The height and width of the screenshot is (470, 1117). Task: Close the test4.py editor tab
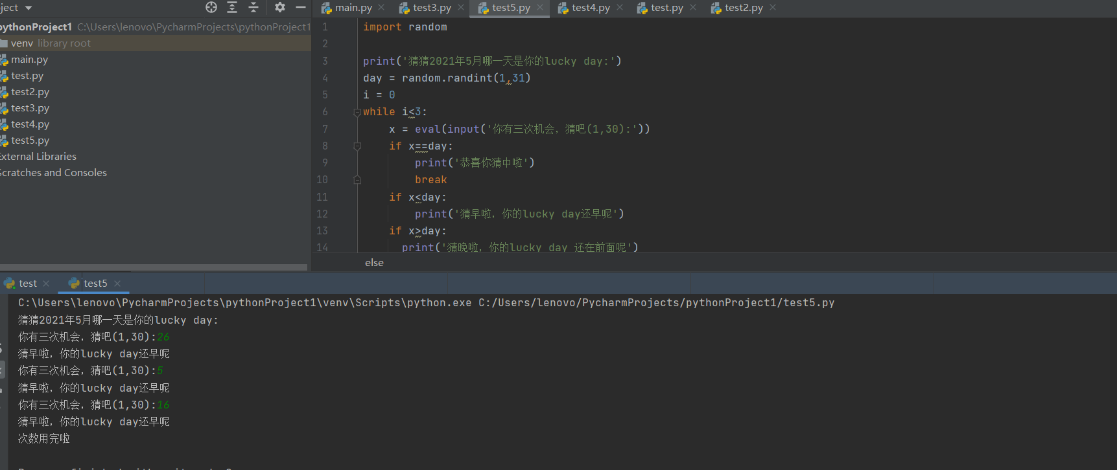click(x=620, y=7)
